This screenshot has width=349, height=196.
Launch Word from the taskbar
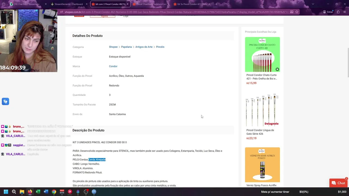point(46,192)
